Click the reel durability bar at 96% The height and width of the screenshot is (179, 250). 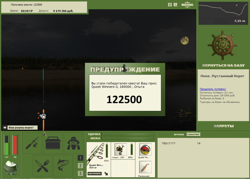(132, 149)
